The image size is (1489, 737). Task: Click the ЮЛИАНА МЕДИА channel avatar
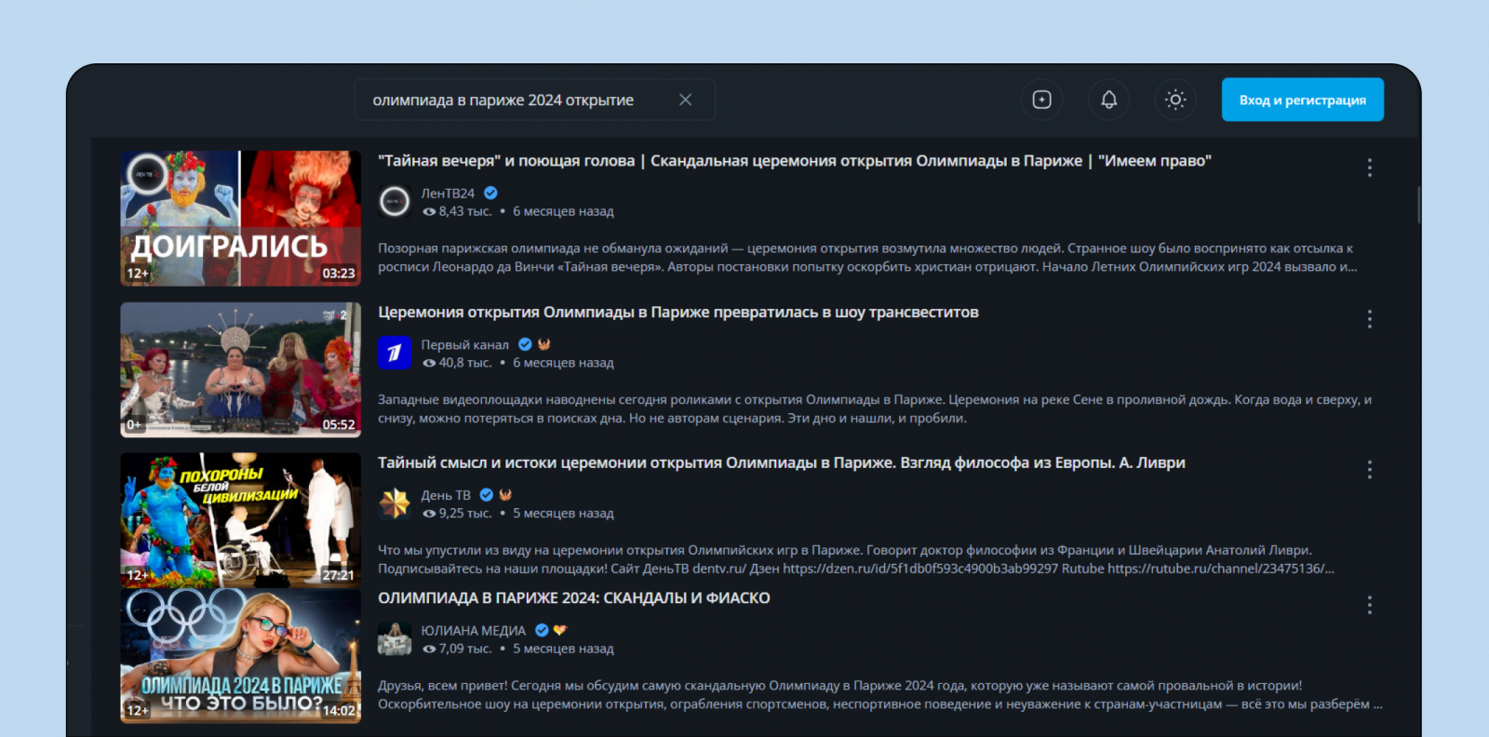[x=395, y=639]
